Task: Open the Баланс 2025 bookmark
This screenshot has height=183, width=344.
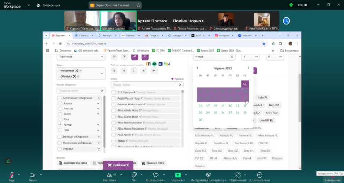Action: coord(205,51)
